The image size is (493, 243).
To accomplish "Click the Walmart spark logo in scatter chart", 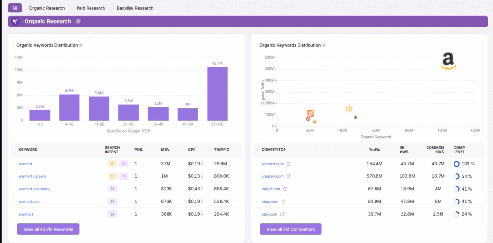I will pos(349,109).
